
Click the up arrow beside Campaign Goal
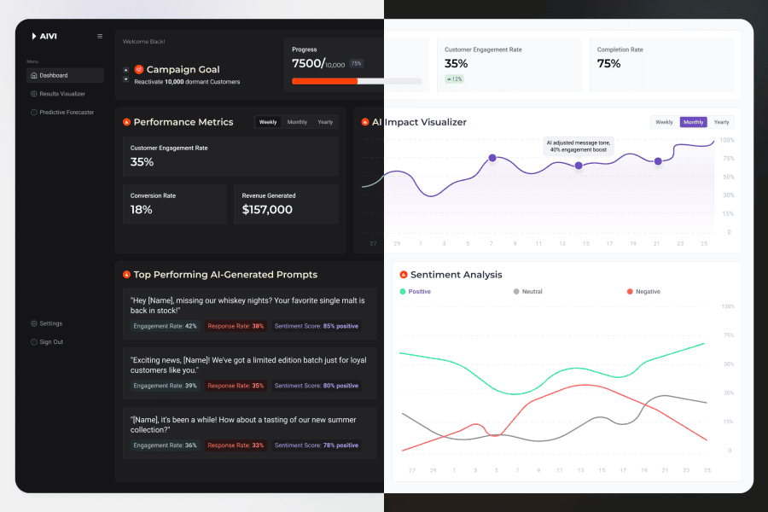coord(126,70)
